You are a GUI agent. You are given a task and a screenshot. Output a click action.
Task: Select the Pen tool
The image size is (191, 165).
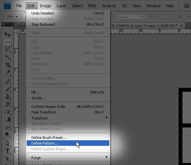pos(8,143)
